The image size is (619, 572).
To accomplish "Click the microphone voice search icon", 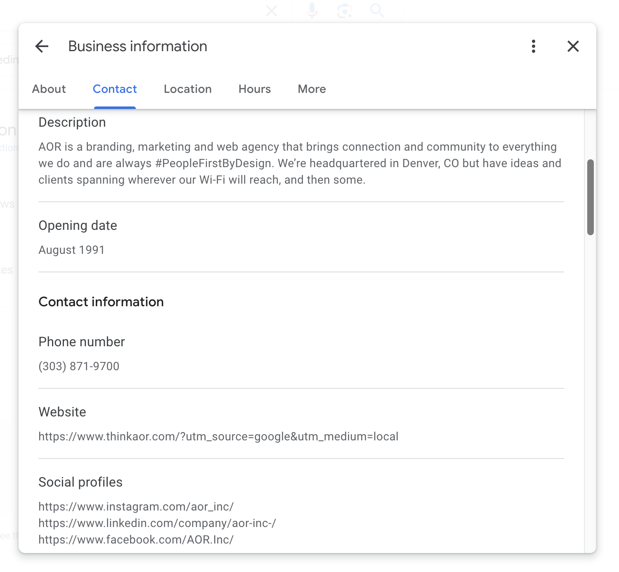I will [312, 10].
